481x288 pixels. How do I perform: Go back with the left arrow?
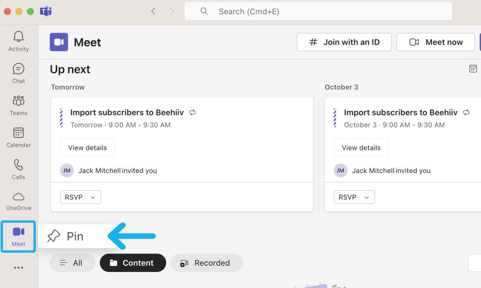coord(153,11)
